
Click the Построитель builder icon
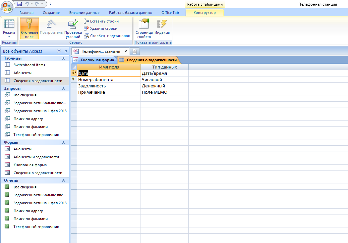[51, 27]
